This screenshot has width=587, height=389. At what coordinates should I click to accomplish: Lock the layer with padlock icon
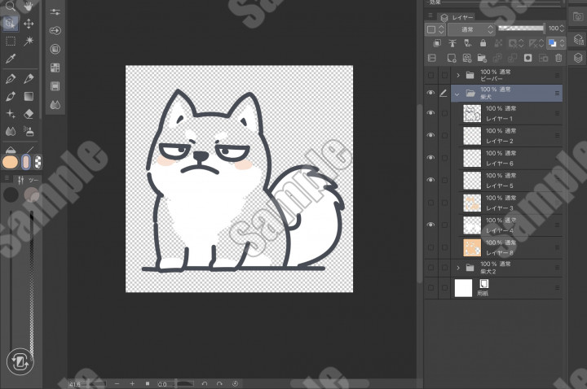tap(483, 43)
